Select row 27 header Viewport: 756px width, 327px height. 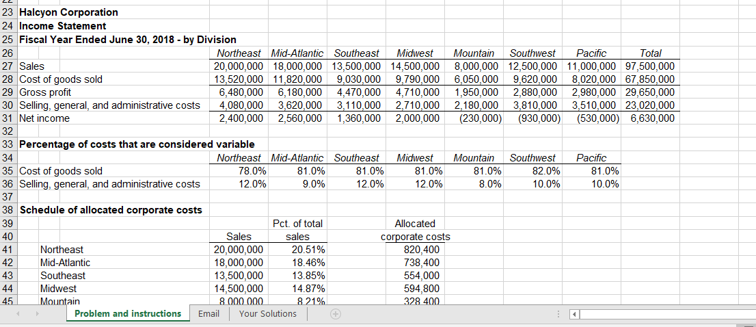point(9,66)
